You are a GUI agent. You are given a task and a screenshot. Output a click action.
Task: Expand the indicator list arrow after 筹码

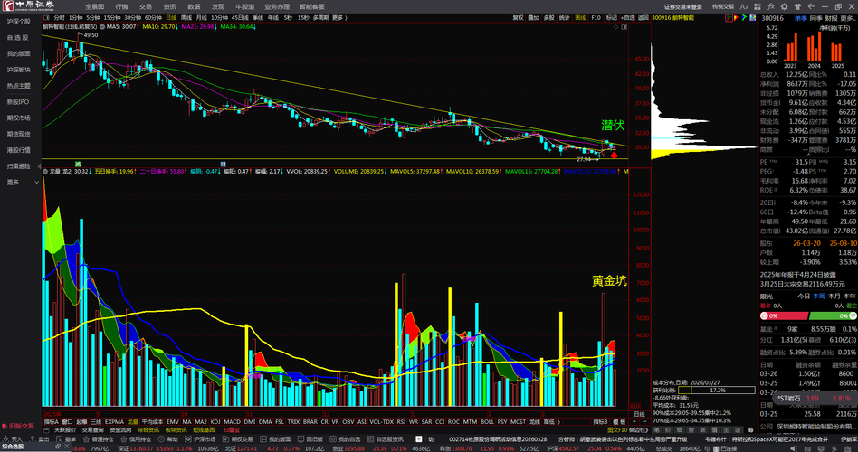pos(558,422)
